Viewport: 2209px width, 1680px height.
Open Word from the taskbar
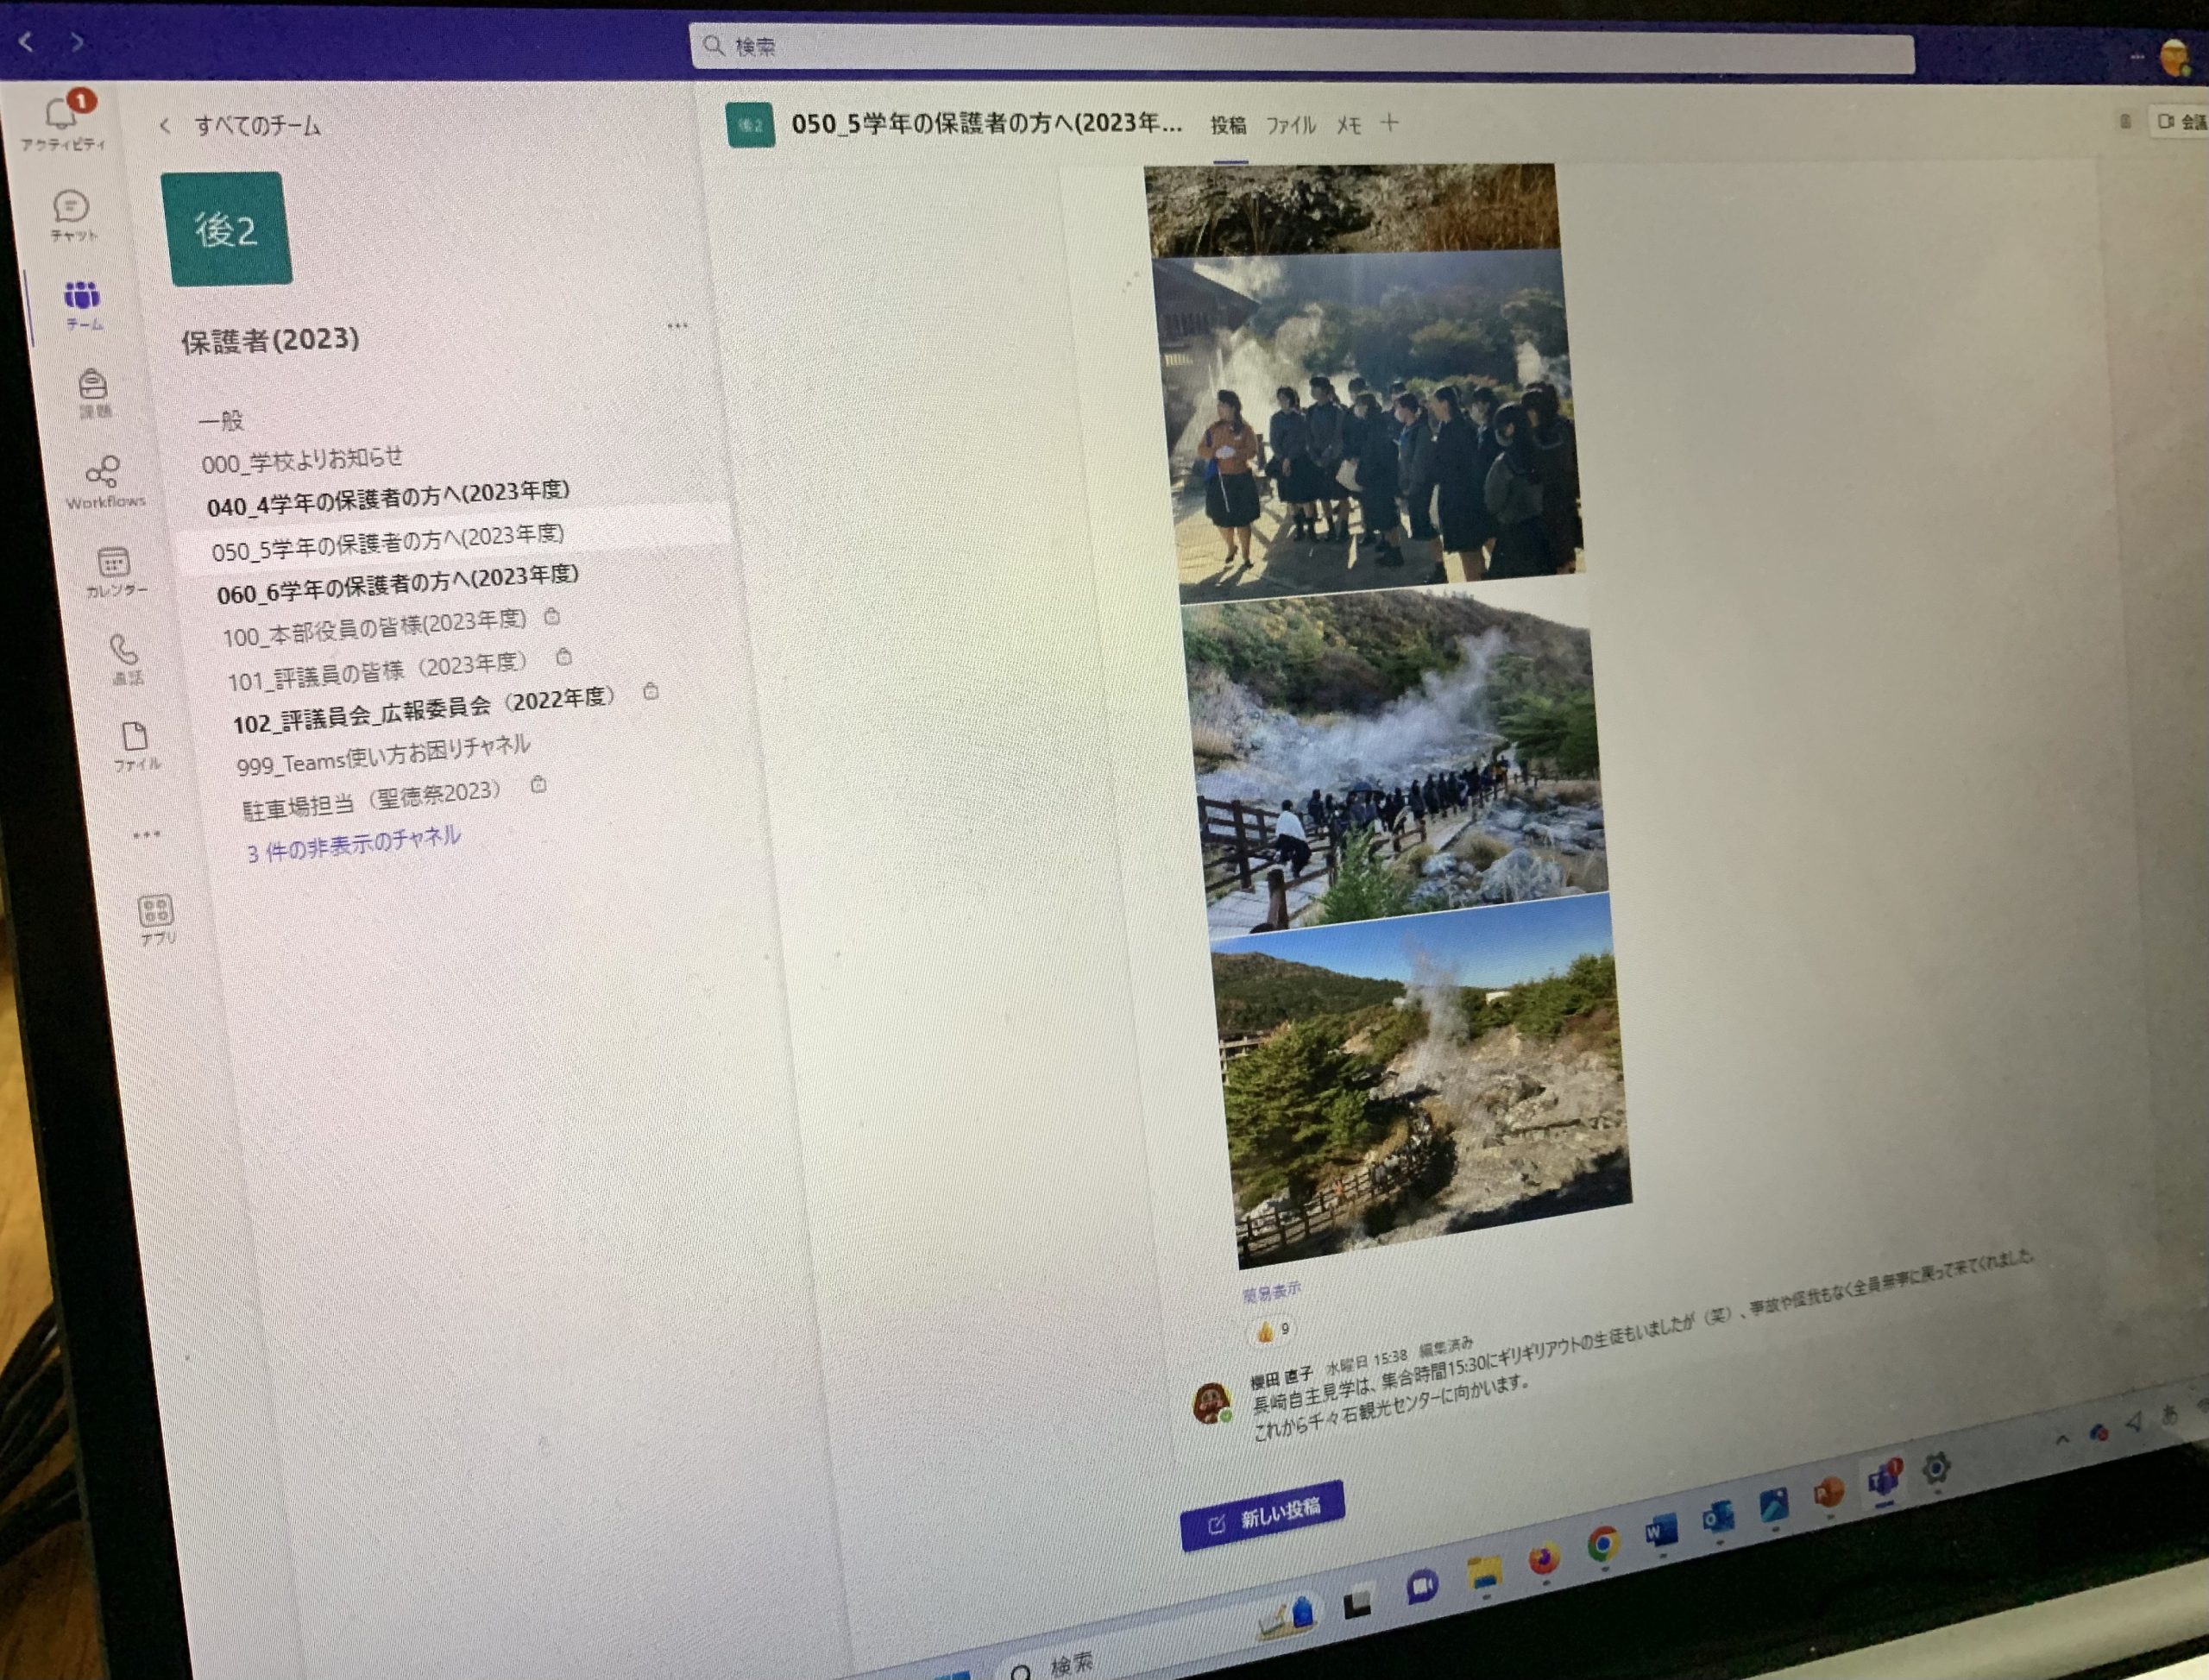(1661, 1531)
